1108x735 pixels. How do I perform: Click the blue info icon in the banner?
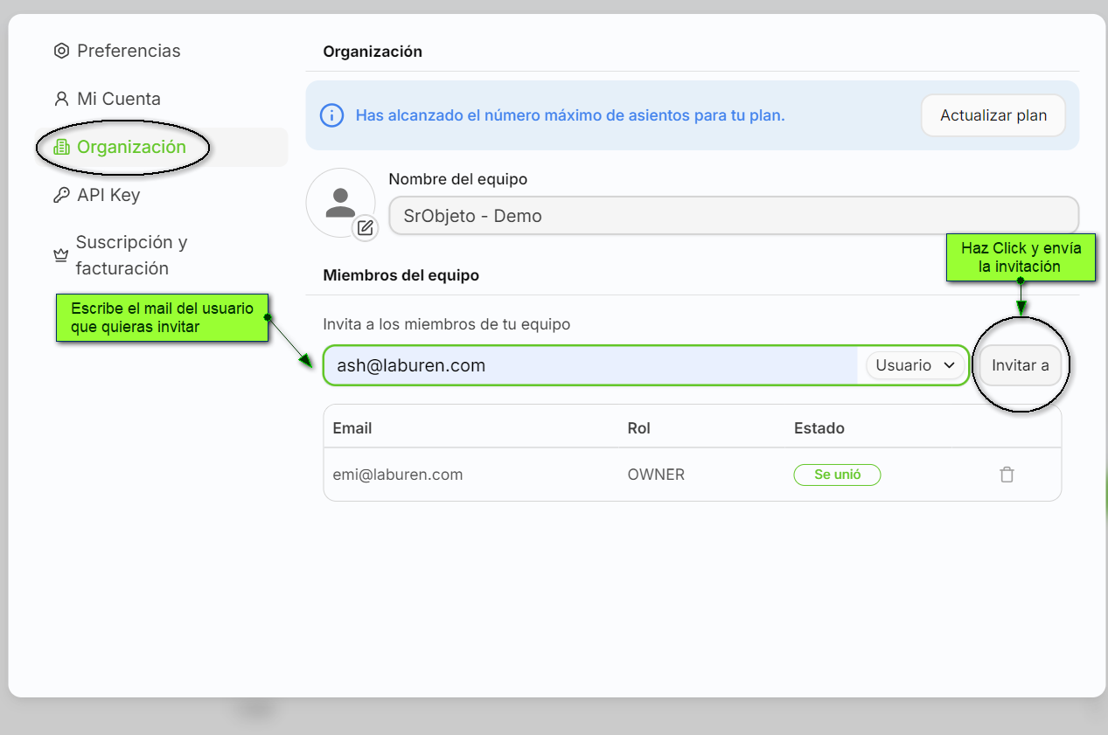[331, 115]
